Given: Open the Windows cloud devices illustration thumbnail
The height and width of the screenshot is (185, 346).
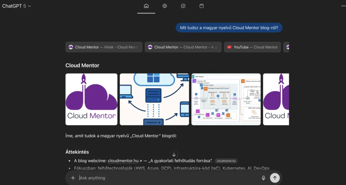Looking at the screenshot, I should pos(154,99).
